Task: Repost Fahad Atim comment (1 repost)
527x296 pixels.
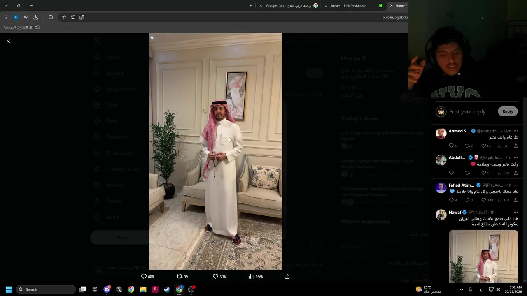Action: pyautogui.click(x=469, y=200)
